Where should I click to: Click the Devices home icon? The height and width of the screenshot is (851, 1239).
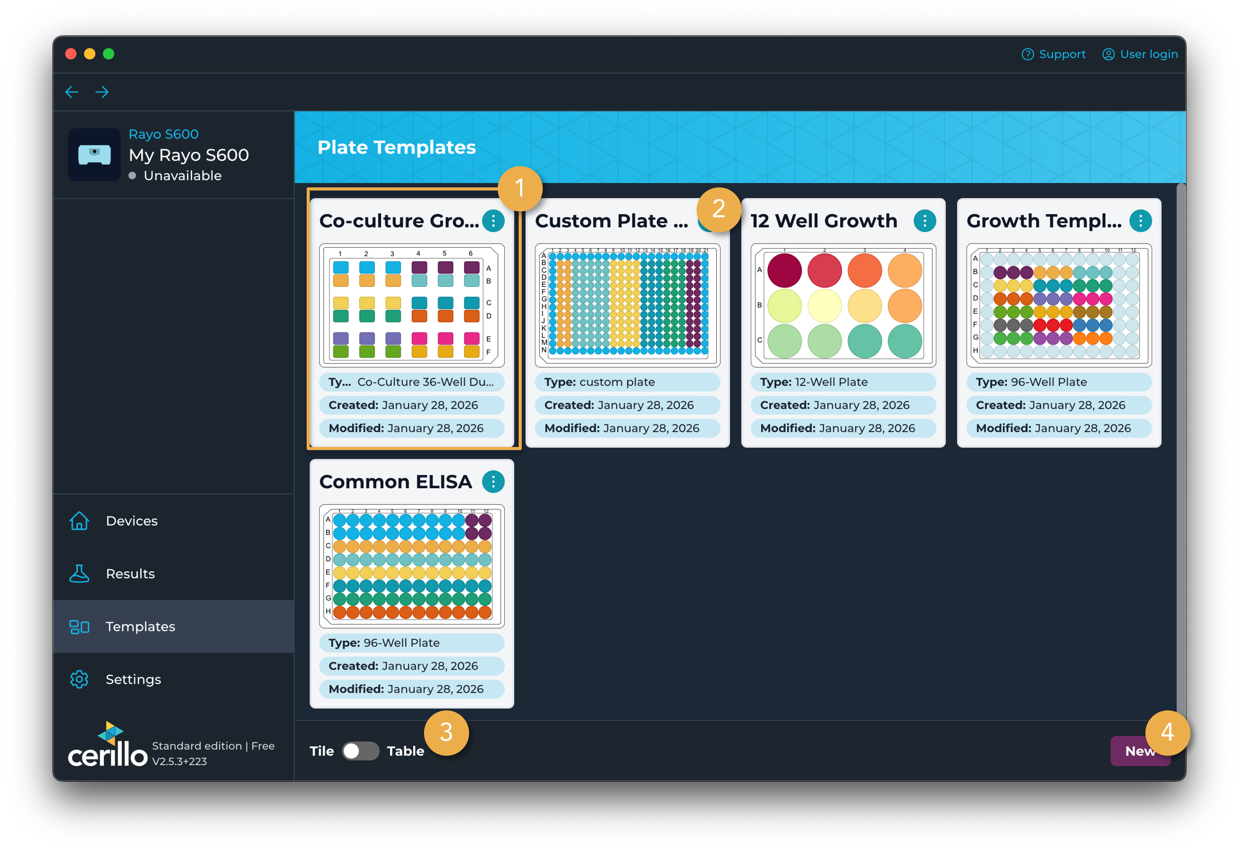80,521
